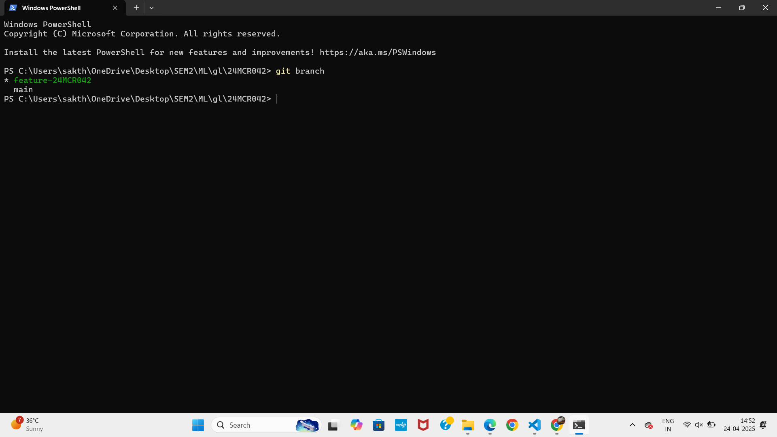Open the weather widget showing 36°C Sunny
This screenshot has width=777, height=437.
(28, 425)
